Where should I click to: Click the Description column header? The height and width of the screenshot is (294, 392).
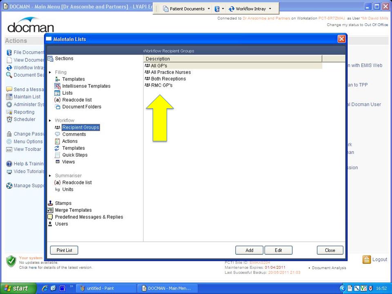[234, 59]
